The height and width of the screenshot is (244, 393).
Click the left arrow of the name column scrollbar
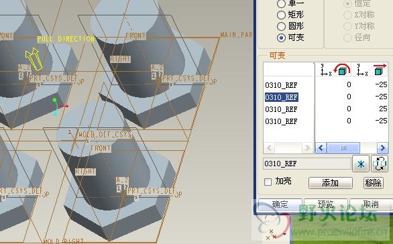click(x=269, y=148)
